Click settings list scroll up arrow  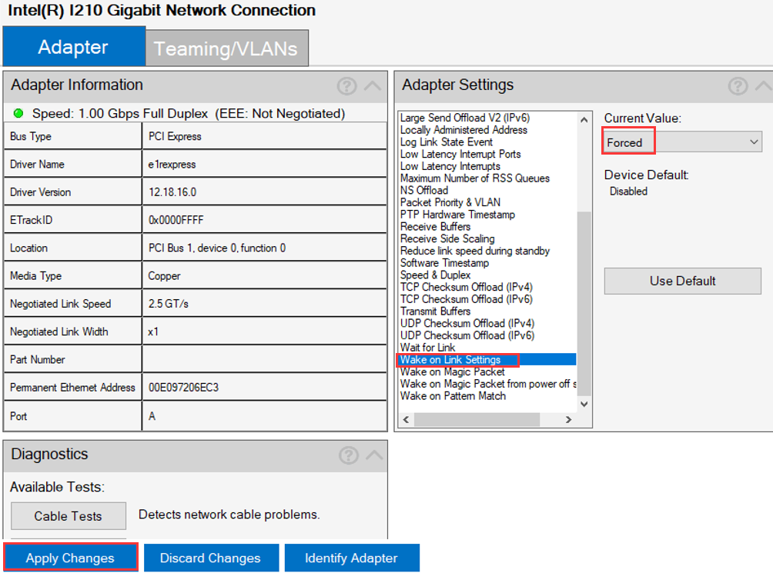(x=584, y=120)
